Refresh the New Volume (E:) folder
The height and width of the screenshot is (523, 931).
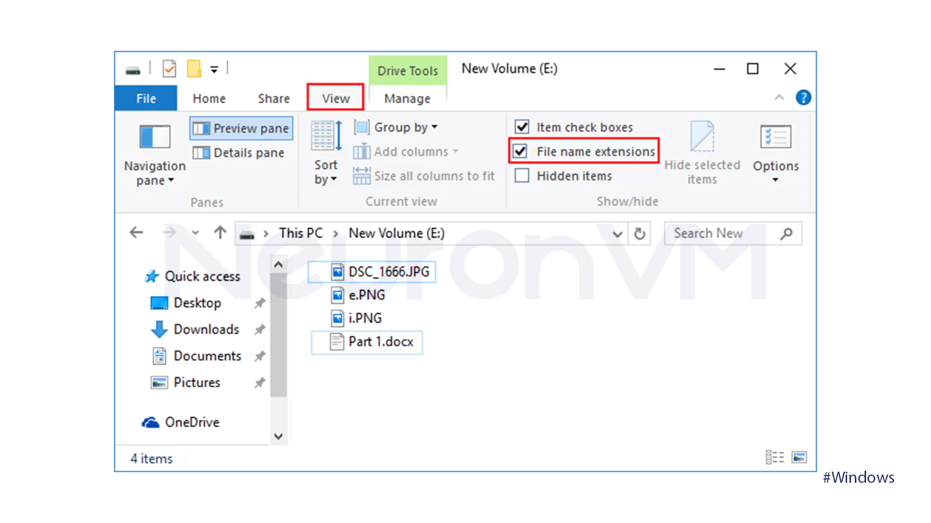(x=639, y=233)
